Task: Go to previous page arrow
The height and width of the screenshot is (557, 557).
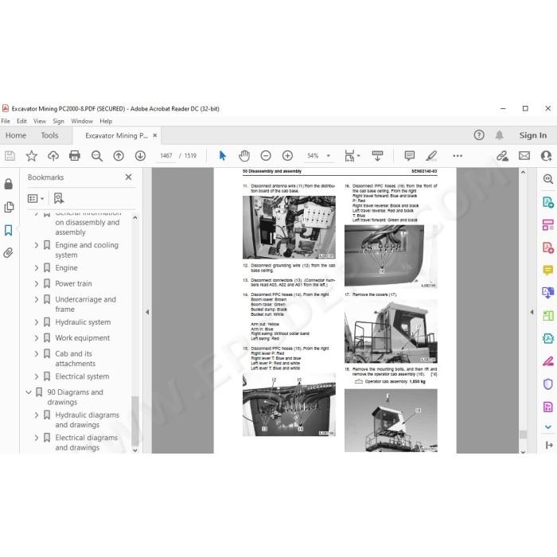Action: pos(119,156)
